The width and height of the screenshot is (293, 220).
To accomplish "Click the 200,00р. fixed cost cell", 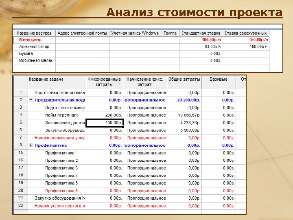I will pyautogui.click(x=105, y=115).
